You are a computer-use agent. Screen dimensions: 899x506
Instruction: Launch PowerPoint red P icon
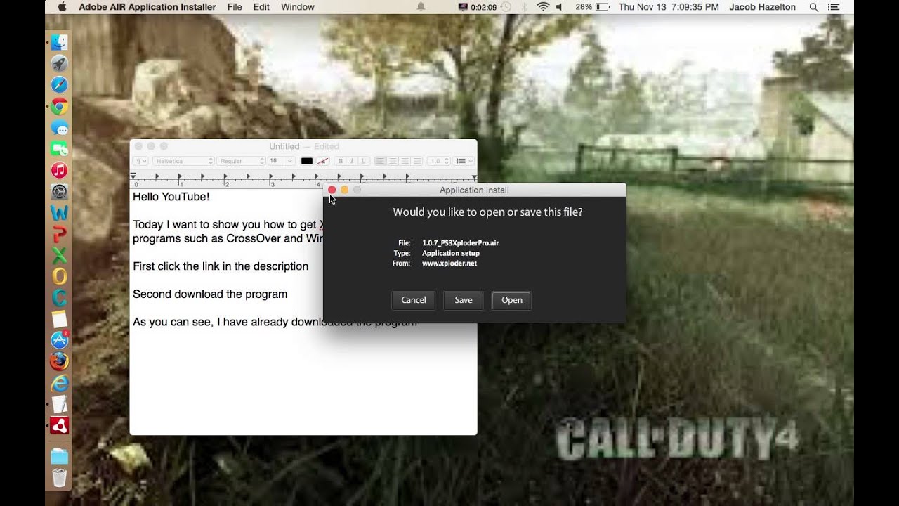(x=60, y=234)
